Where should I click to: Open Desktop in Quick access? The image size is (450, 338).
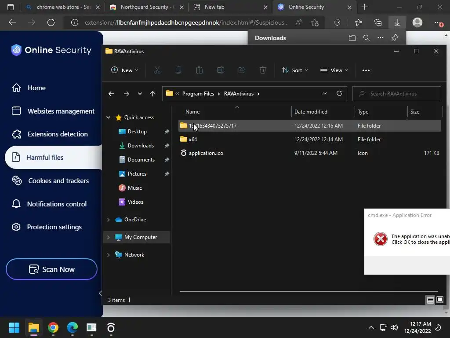pyautogui.click(x=137, y=131)
